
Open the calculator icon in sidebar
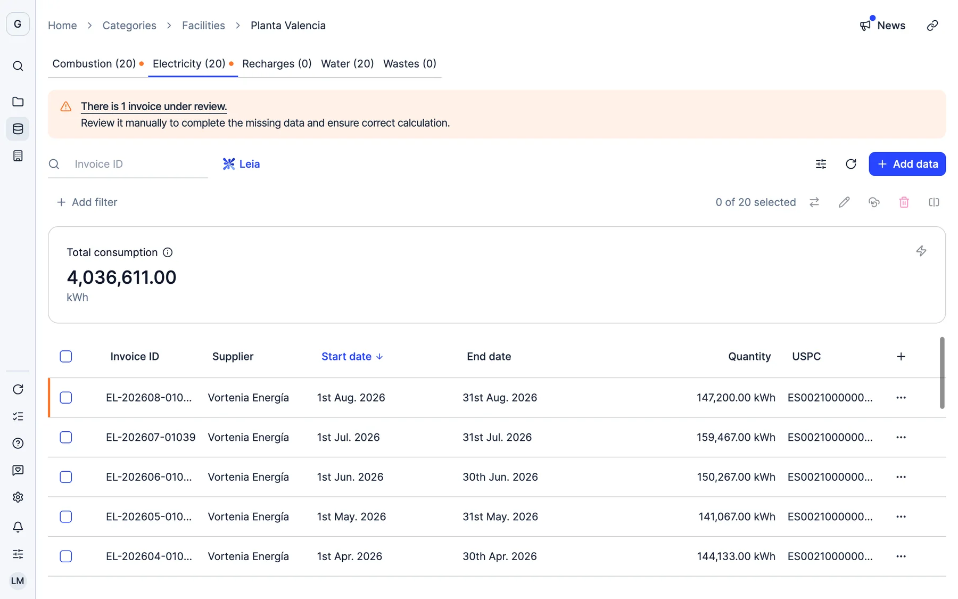pos(18,156)
